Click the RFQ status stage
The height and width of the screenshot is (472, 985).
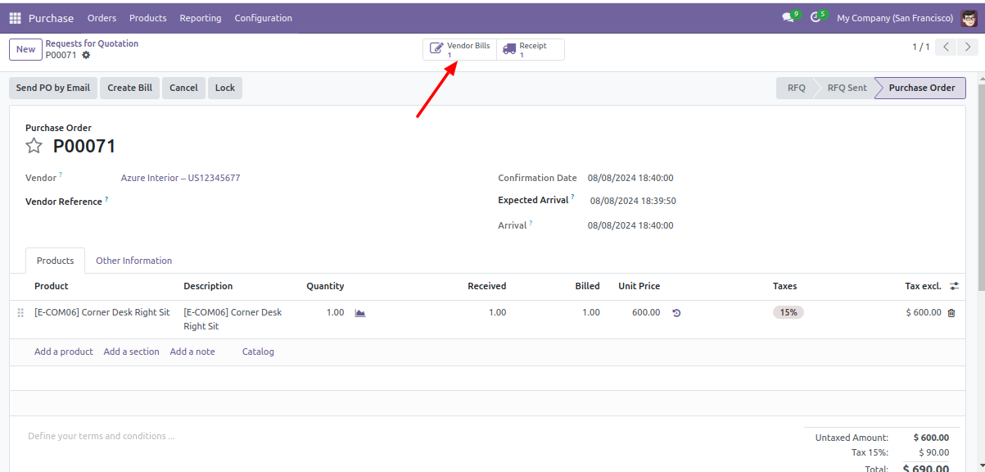click(796, 88)
